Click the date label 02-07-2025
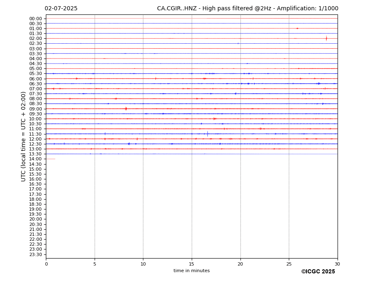 pyautogui.click(x=61, y=9)
